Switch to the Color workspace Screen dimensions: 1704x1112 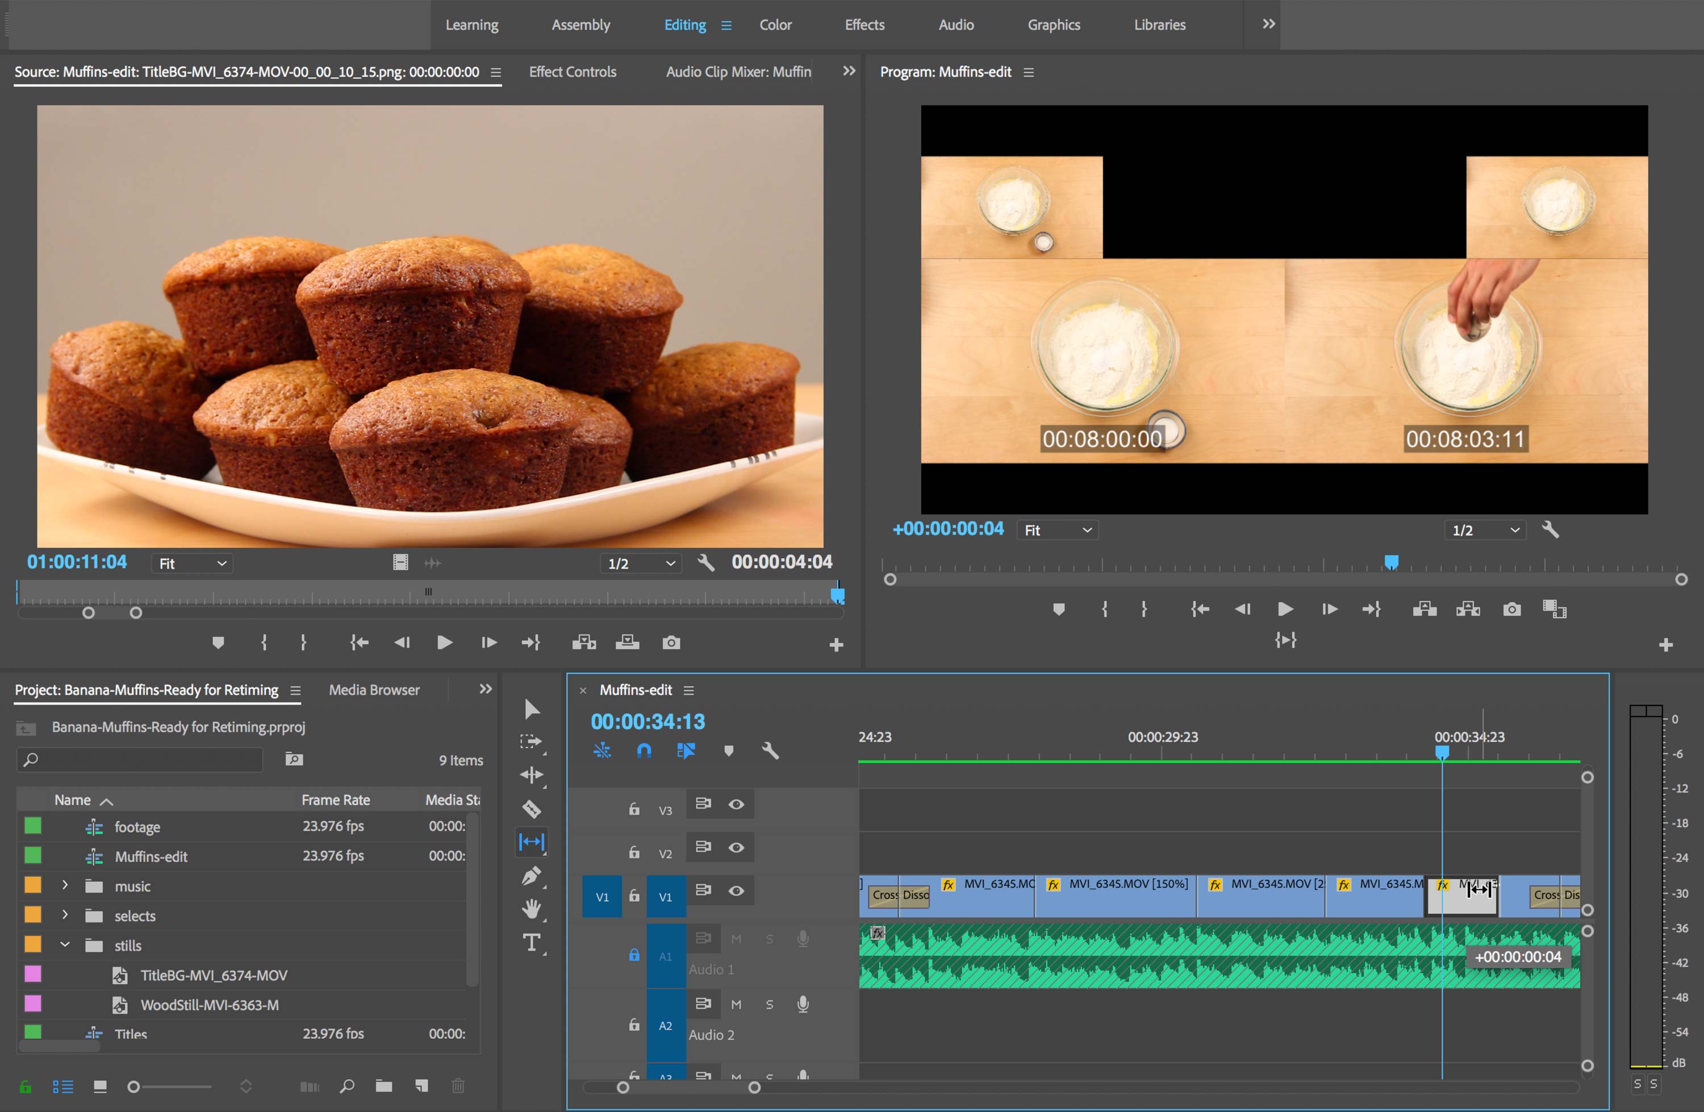click(x=775, y=24)
